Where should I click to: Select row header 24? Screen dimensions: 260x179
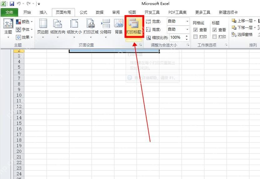click(x=19, y=174)
